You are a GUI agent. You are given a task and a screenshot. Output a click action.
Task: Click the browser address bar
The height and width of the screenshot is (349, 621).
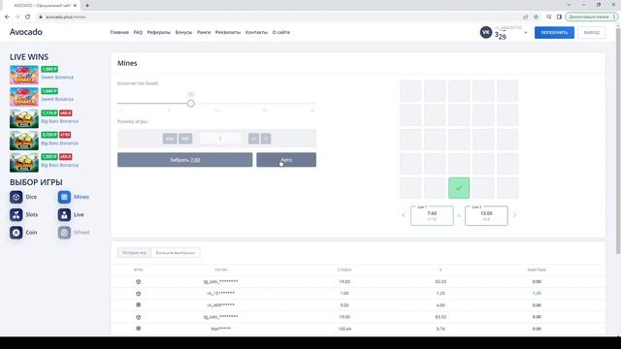[x=278, y=16]
